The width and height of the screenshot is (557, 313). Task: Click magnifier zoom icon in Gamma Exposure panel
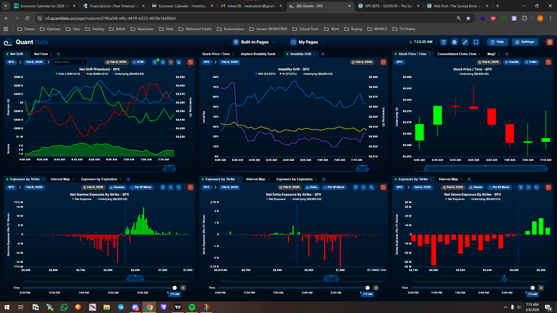click(179, 187)
